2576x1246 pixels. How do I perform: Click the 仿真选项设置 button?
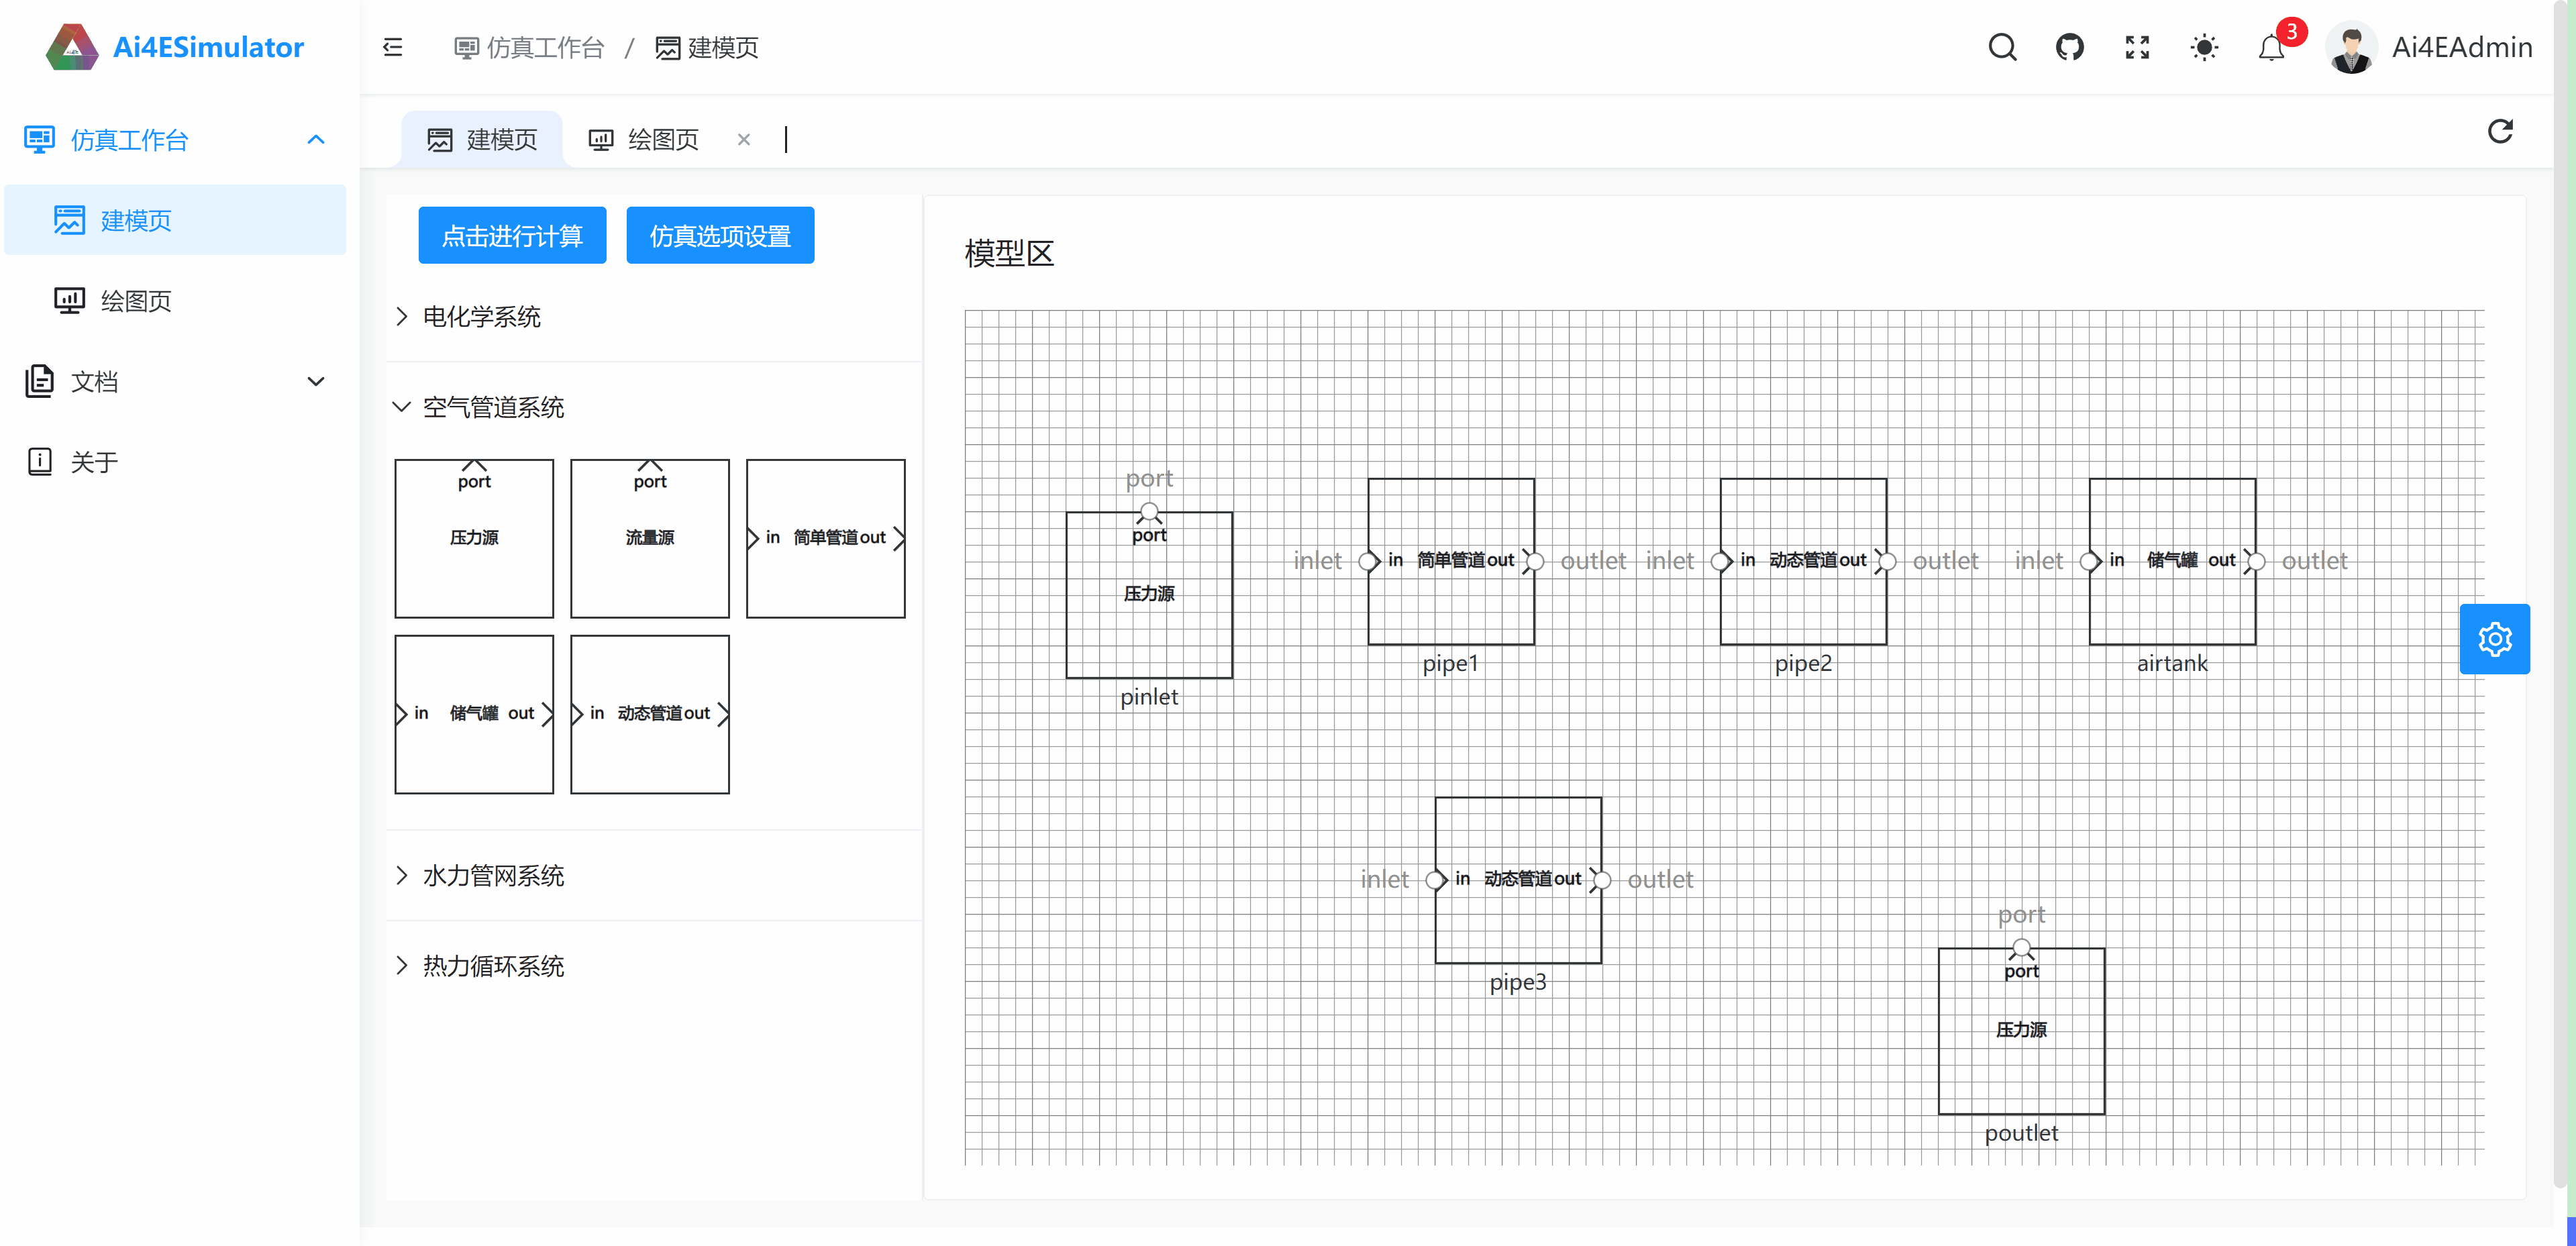pyautogui.click(x=720, y=236)
